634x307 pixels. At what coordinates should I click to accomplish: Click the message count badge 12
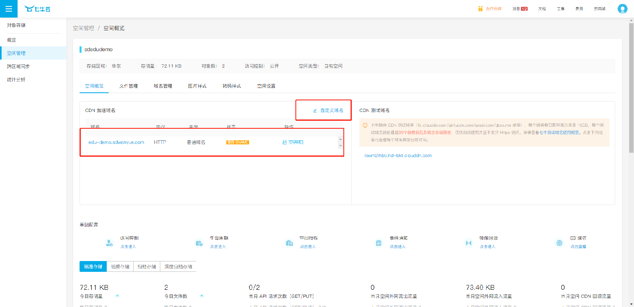(524, 9)
